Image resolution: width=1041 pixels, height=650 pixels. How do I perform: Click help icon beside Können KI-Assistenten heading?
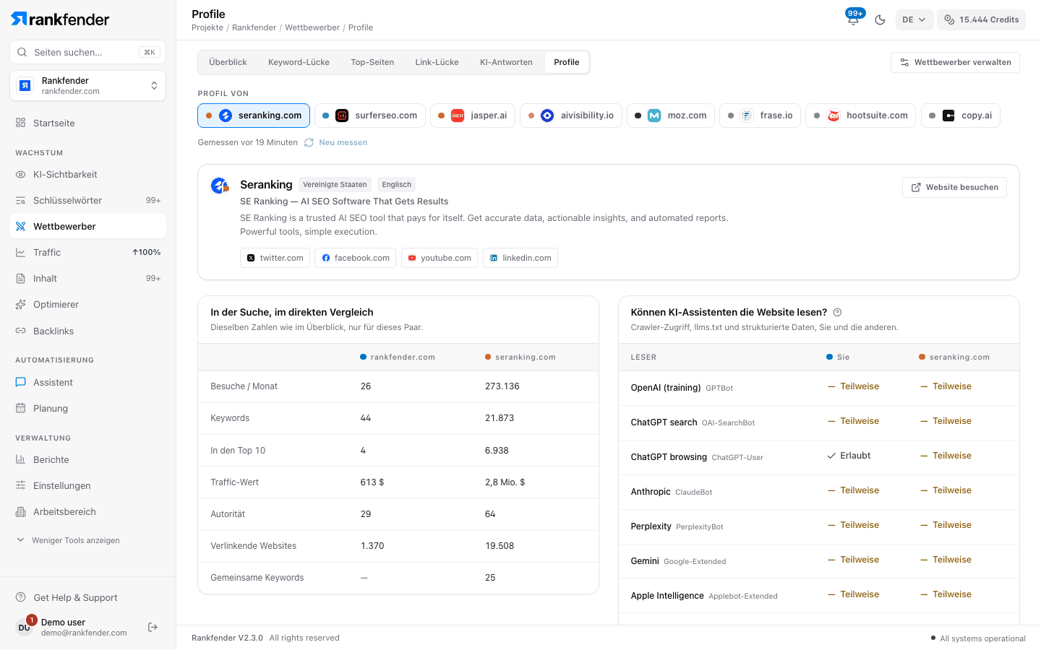point(837,313)
